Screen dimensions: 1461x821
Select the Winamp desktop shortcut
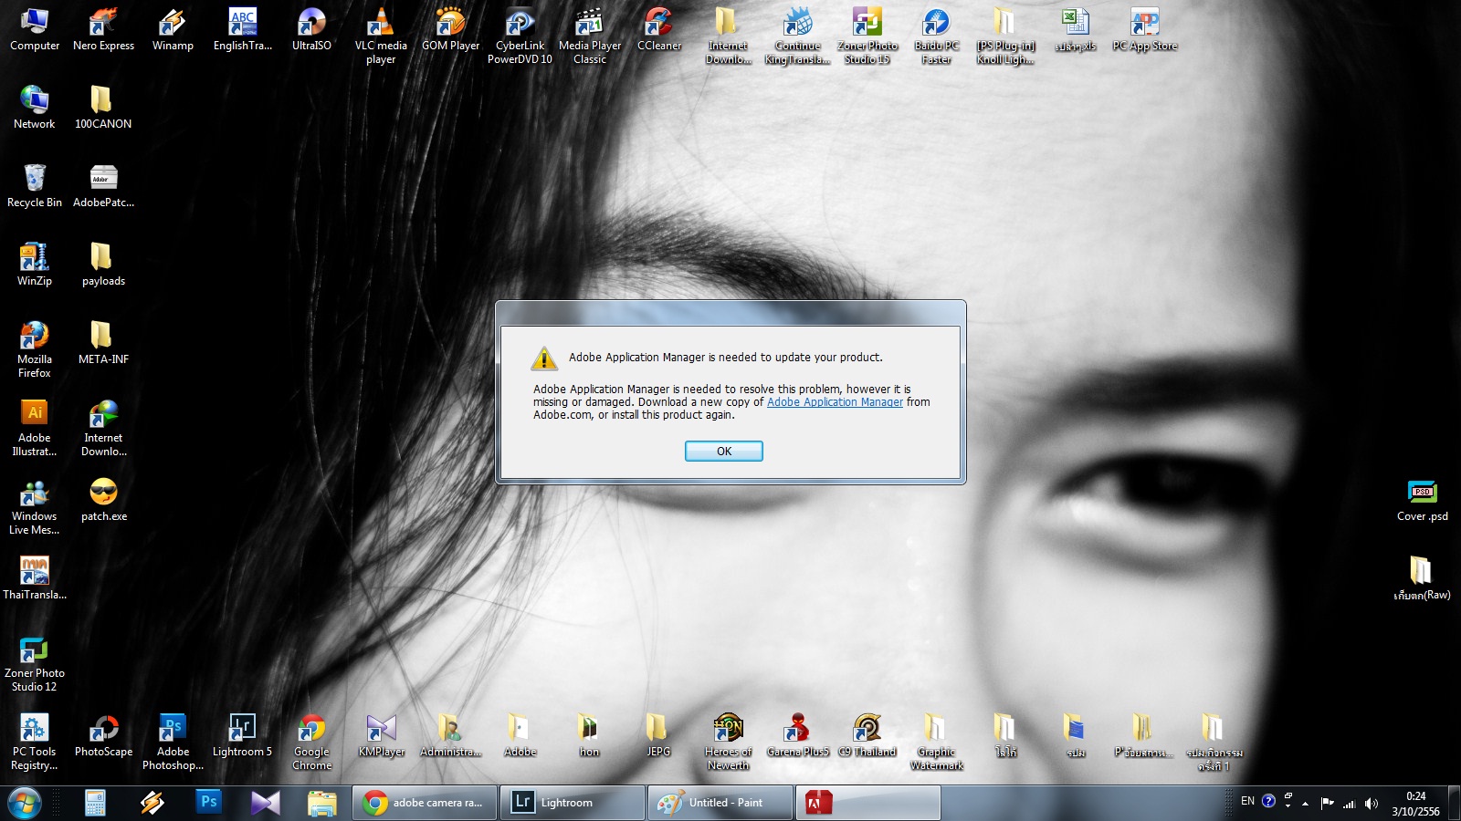pos(173,28)
